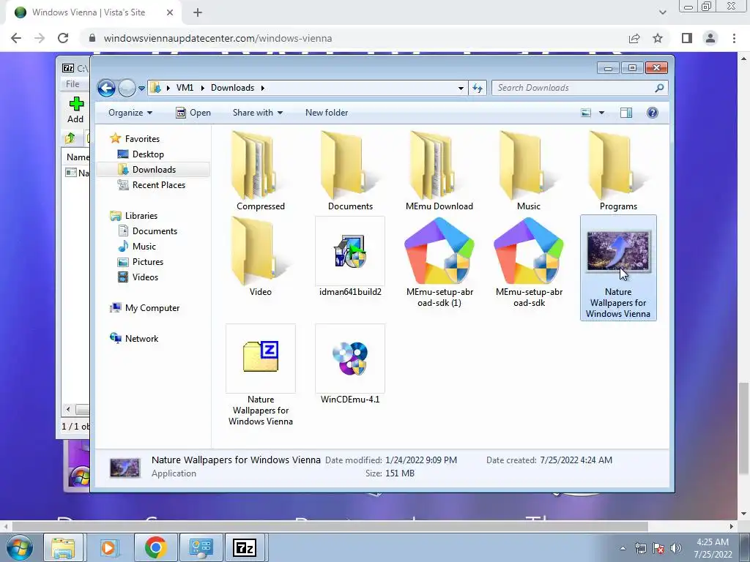Image resolution: width=750 pixels, height=562 pixels.
Task: Open a new Chrome tab
Action: 198,12
